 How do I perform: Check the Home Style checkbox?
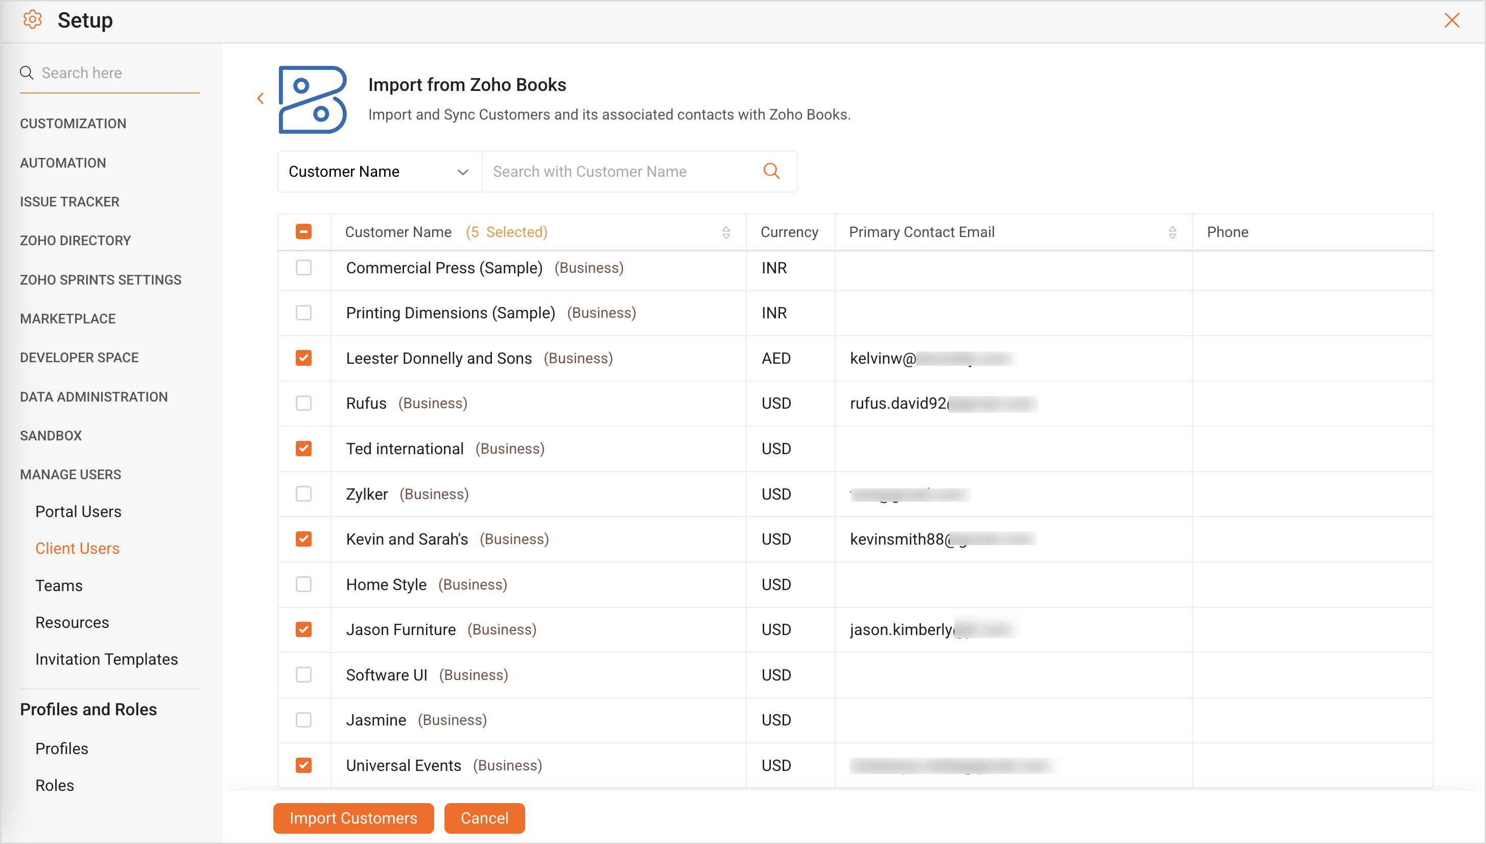click(304, 584)
